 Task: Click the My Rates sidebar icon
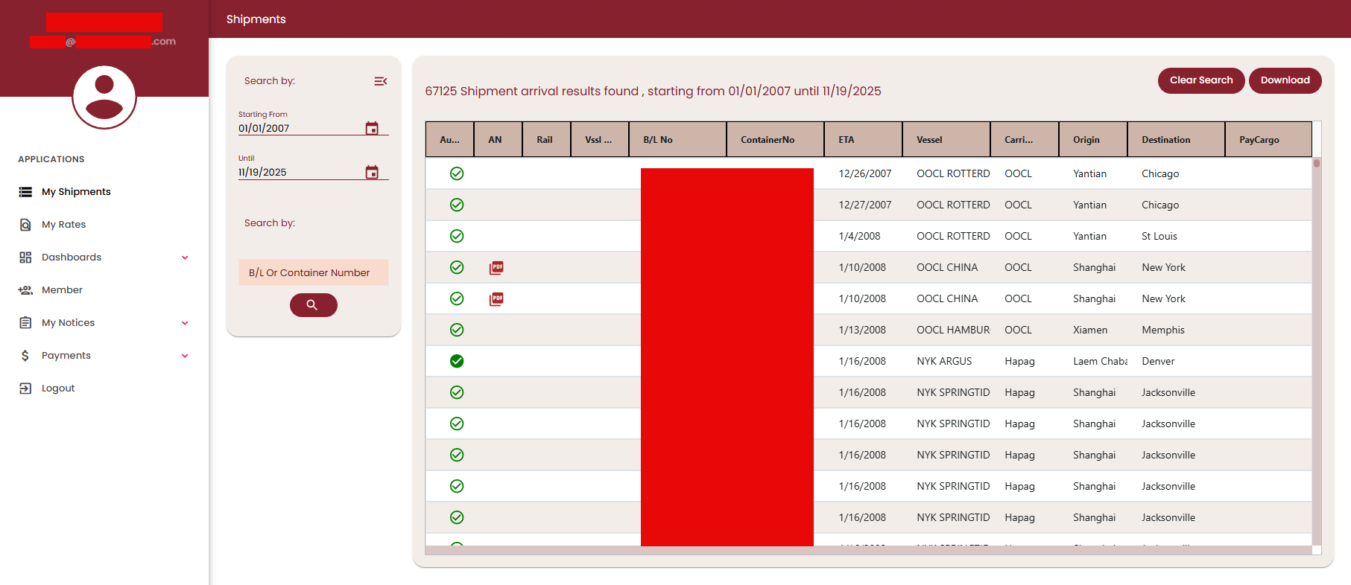25,224
